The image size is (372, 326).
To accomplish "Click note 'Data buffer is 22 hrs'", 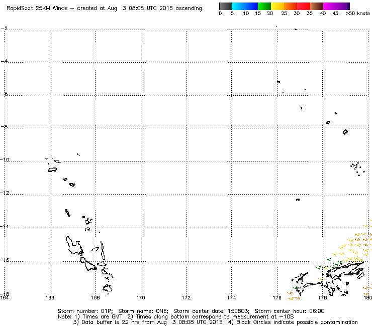I will (112, 322).
